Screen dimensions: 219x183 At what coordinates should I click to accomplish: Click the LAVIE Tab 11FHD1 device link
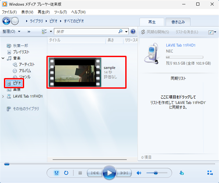point(180,45)
